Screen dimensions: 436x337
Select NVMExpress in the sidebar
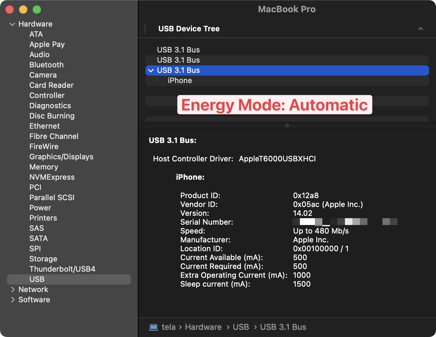tap(52, 177)
